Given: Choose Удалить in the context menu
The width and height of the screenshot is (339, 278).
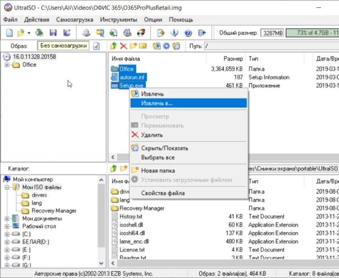Looking at the screenshot, I should pyautogui.click(x=189, y=135).
